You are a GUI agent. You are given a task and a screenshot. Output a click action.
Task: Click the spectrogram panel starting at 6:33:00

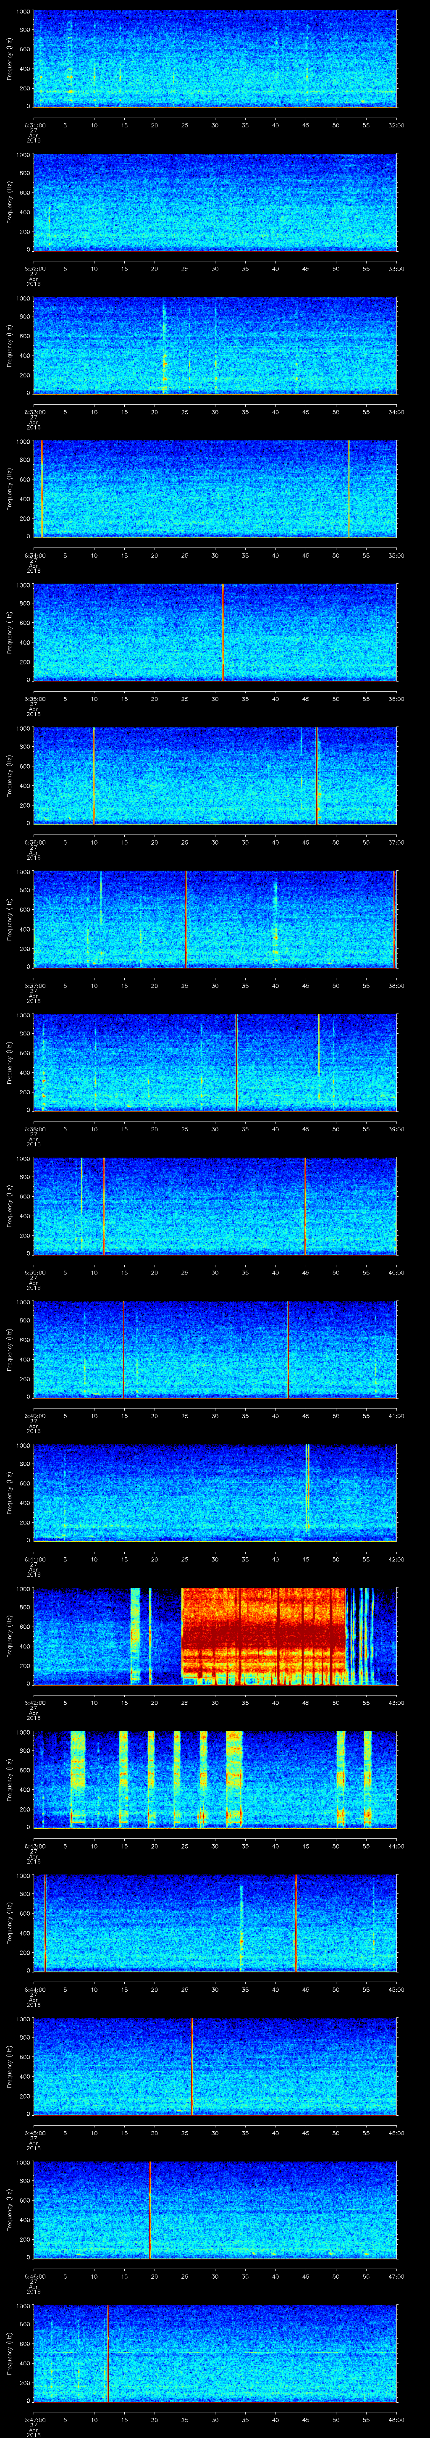(x=215, y=345)
